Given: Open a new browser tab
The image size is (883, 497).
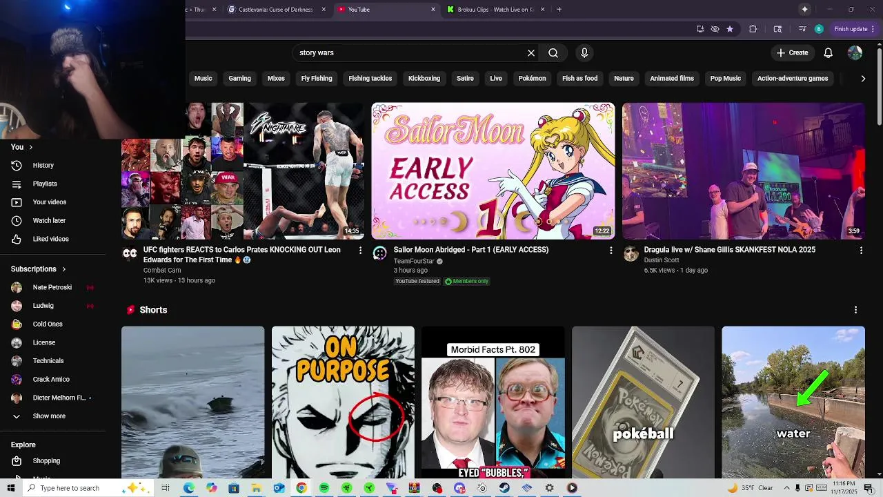Looking at the screenshot, I should [x=559, y=9].
